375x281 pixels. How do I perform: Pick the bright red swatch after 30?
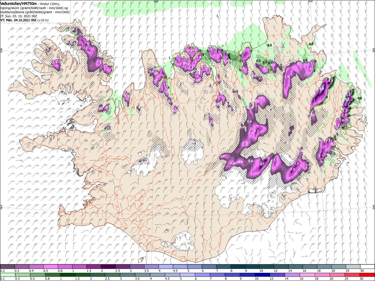coord(367,275)
